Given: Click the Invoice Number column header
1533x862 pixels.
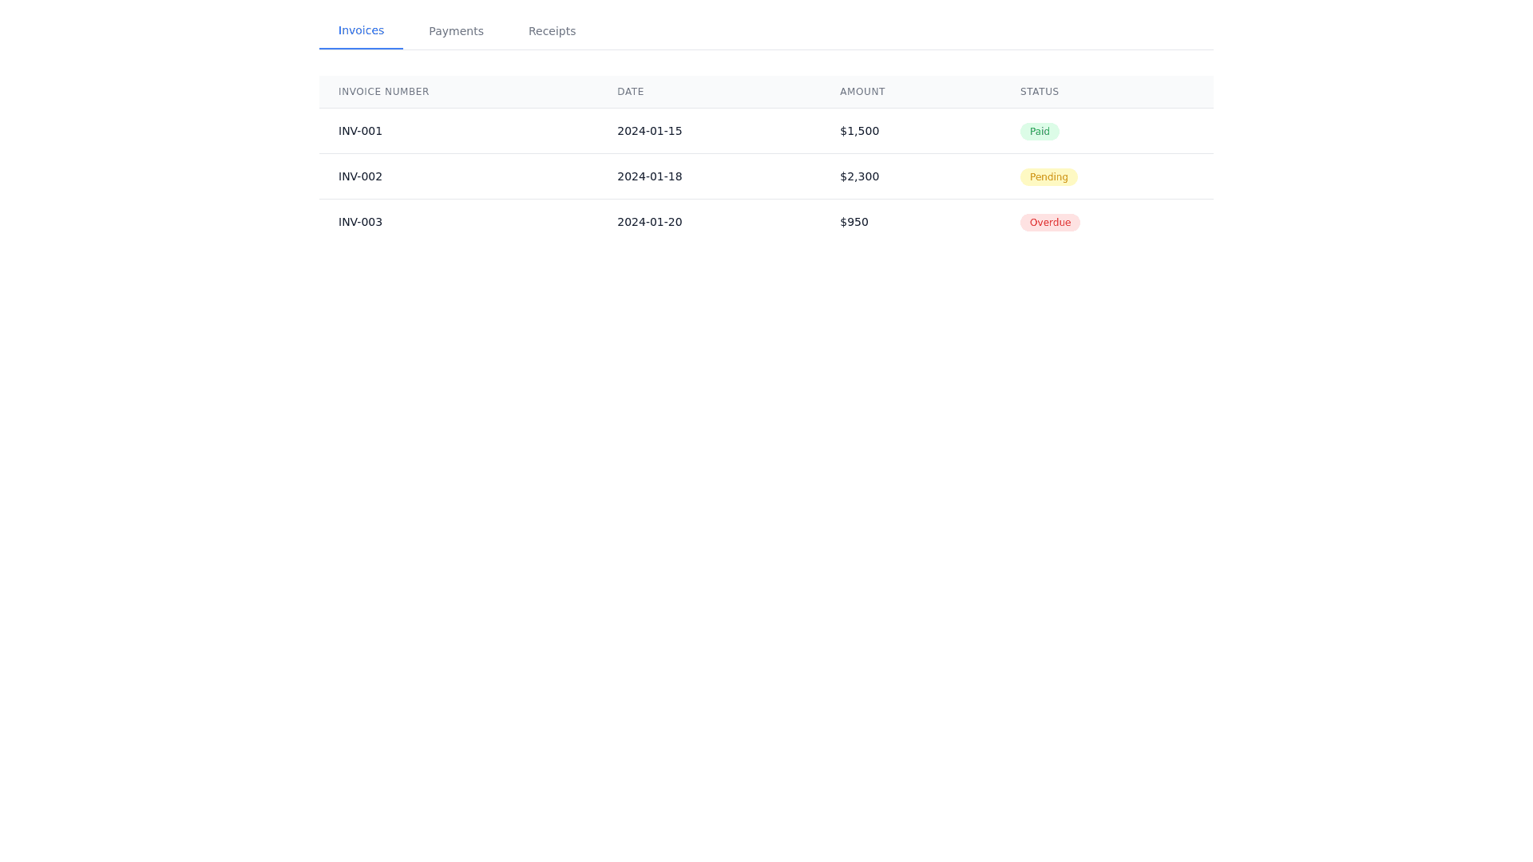Looking at the screenshot, I should tap(383, 92).
